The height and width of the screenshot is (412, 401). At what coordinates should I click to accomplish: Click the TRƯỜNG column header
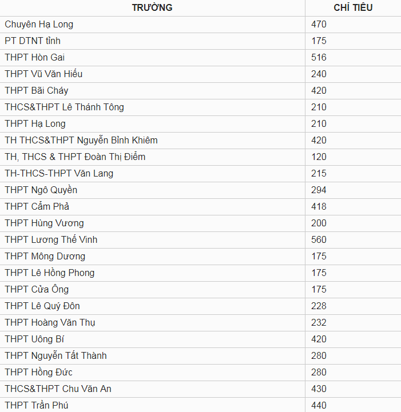tap(152, 7)
